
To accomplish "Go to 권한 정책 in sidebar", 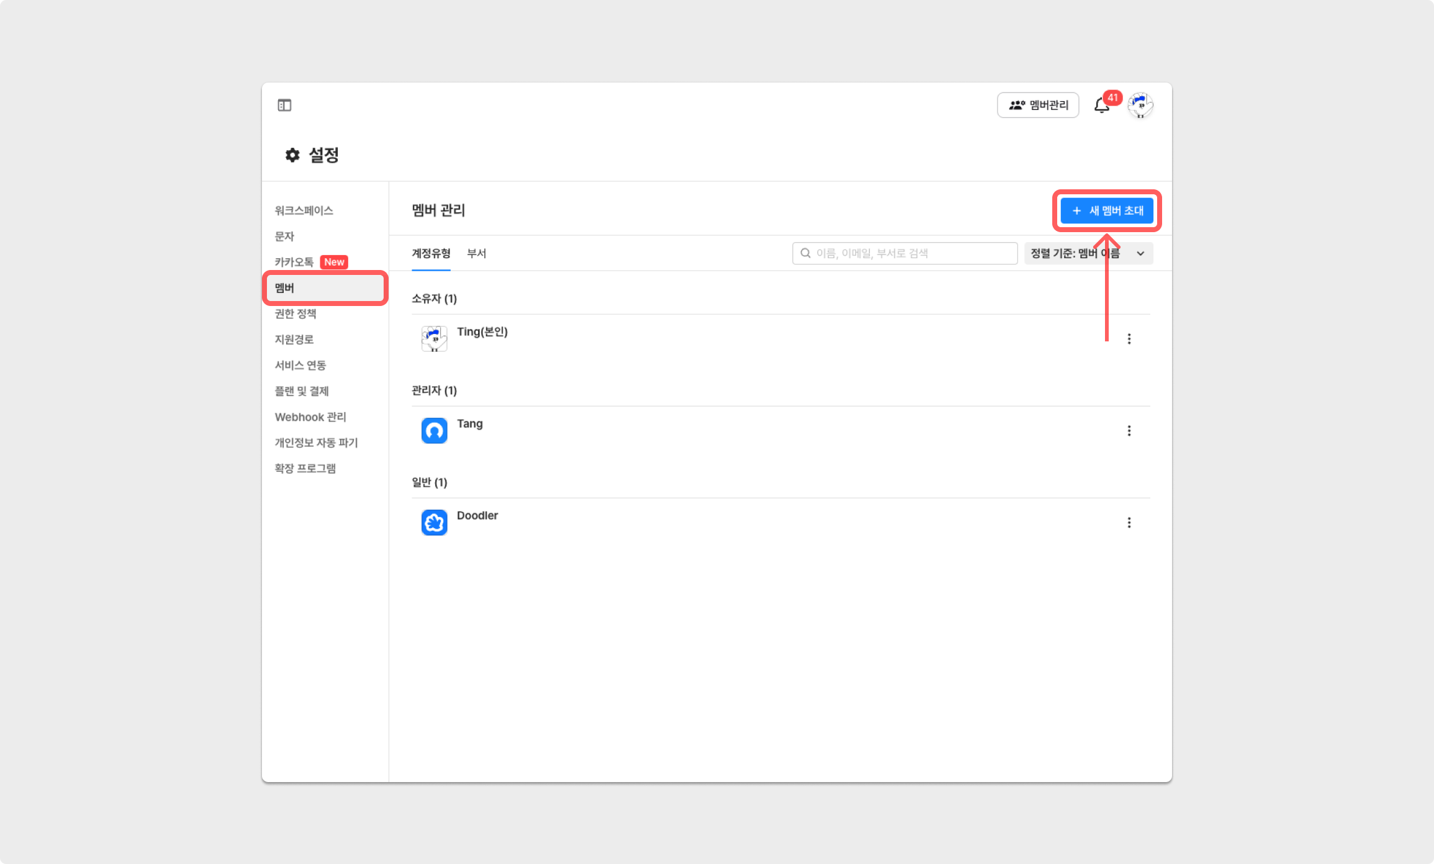I will tap(295, 313).
